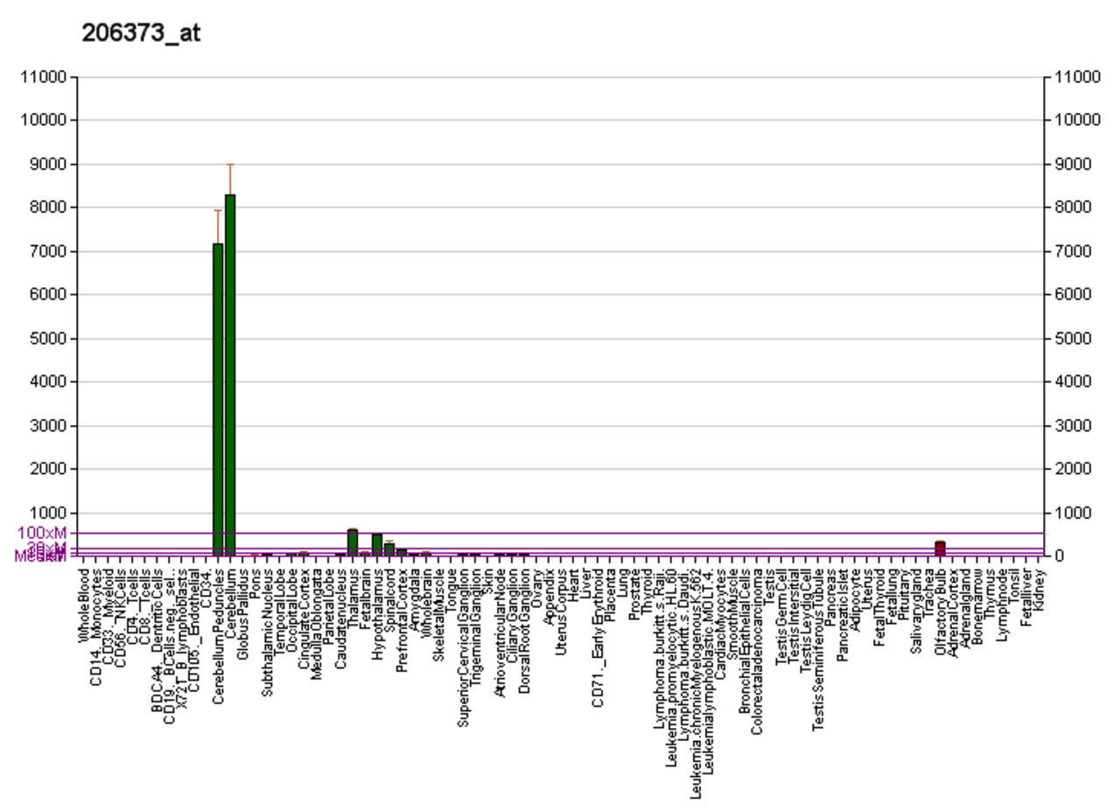Click the Hypothalamus bar
The width and height of the screenshot is (1120, 811).
point(377,545)
